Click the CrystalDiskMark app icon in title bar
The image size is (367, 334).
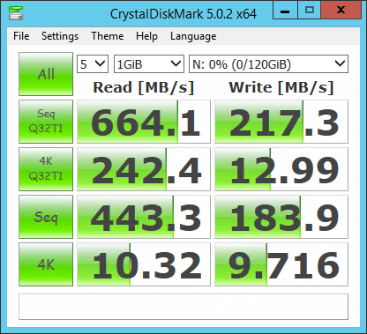[x=16, y=13]
